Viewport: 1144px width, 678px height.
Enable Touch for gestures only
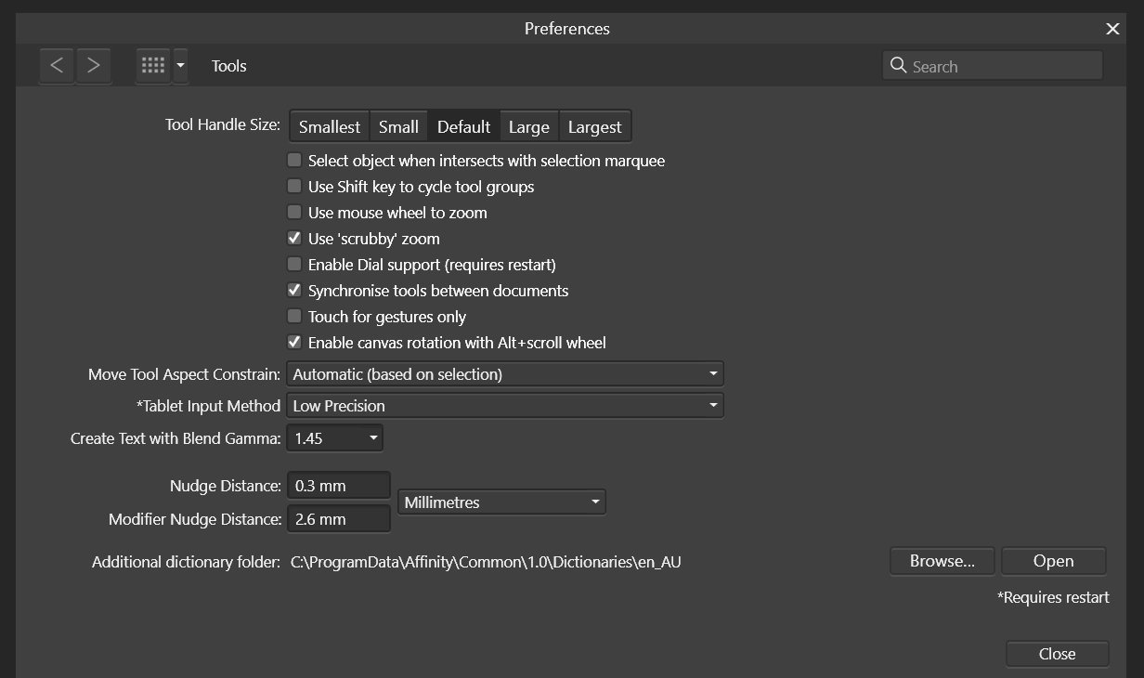coord(294,317)
